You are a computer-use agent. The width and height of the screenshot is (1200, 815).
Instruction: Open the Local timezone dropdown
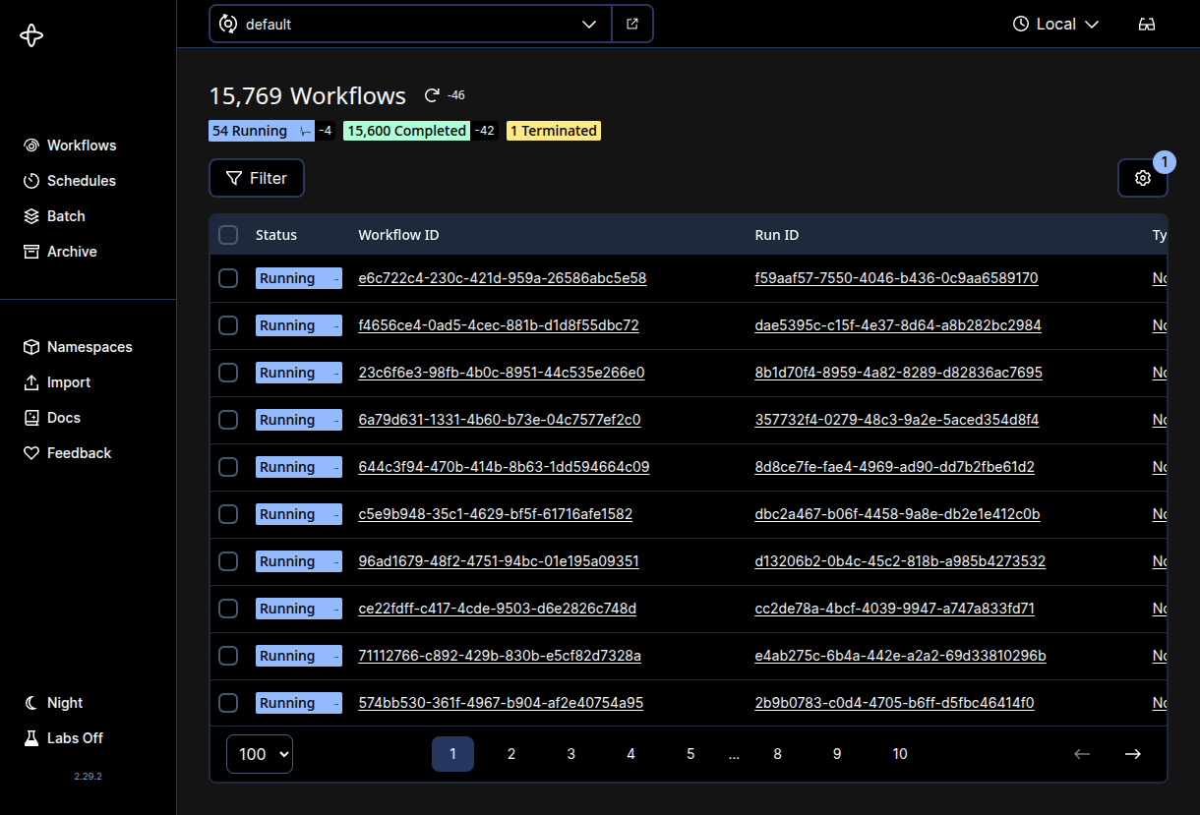(x=1055, y=24)
